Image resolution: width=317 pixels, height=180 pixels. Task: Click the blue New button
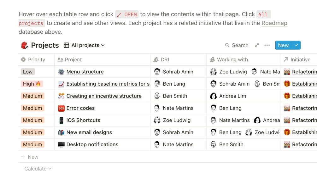(x=283, y=45)
